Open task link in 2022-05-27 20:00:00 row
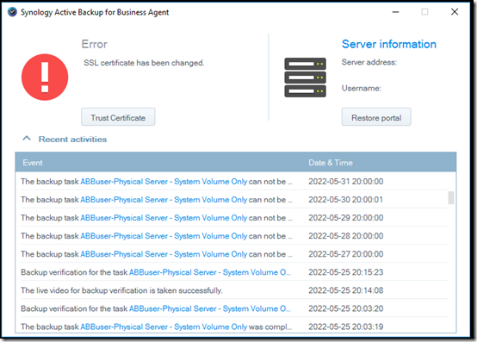The width and height of the screenshot is (477, 342). tap(164, 254)
